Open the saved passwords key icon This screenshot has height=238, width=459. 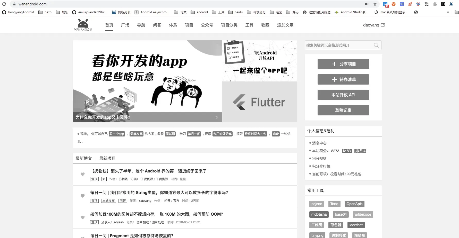(367, 4)
